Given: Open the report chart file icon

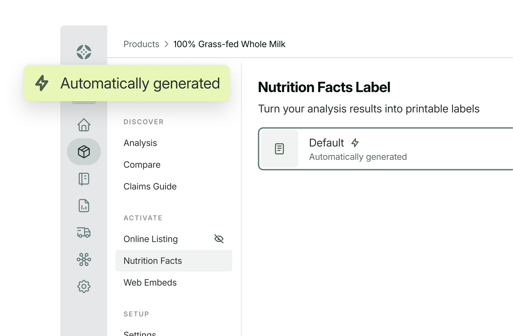Looking at the screenshot, I should 84,206.
